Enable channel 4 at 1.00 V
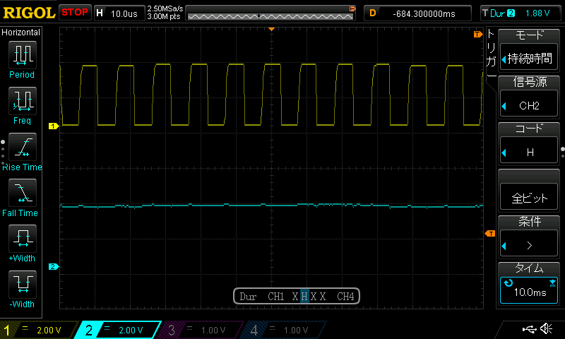The height and width of the screenshot is (339, 565). (284, 330)
